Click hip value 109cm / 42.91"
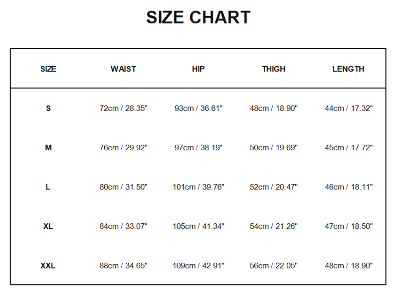Viewport: 399px width, 295px height. coord(199,266)
